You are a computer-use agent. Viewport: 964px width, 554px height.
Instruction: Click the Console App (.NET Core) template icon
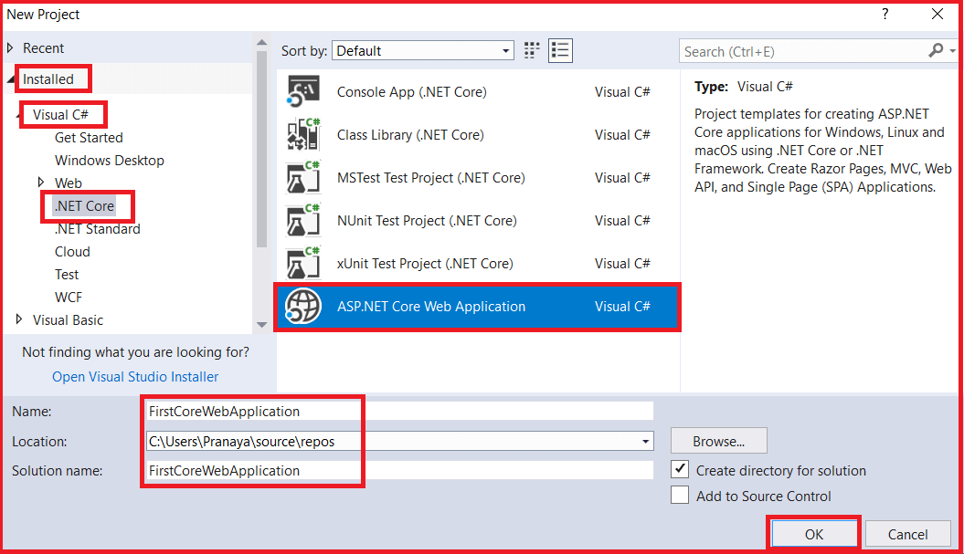point(302,91)
